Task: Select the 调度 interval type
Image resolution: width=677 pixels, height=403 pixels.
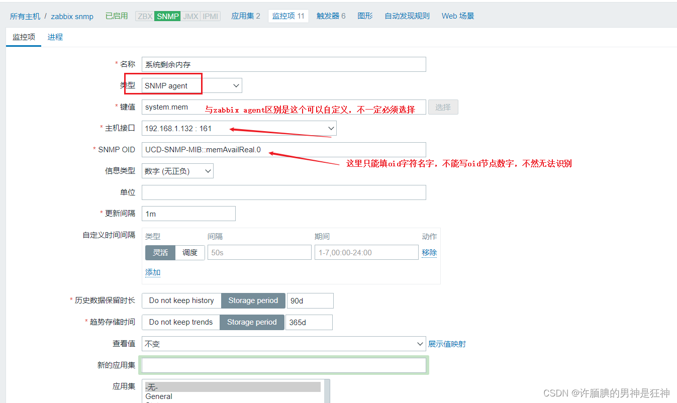Action: click(190, 252)
